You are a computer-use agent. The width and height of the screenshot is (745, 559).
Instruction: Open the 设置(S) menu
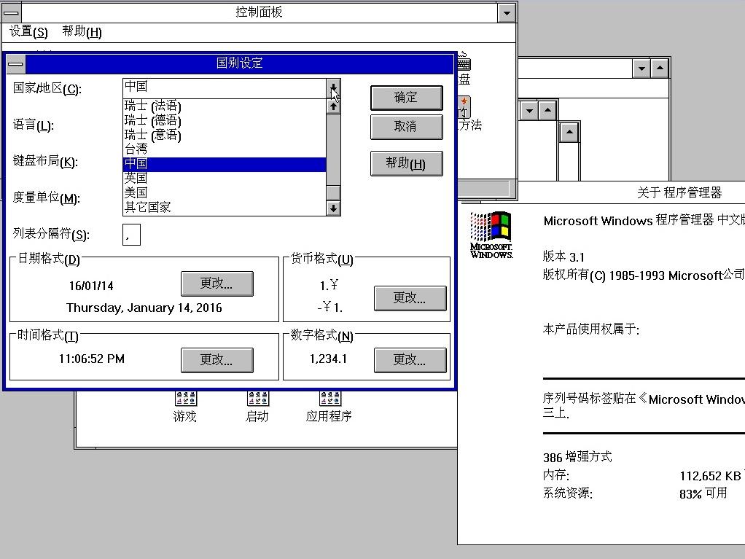point(27,32)
